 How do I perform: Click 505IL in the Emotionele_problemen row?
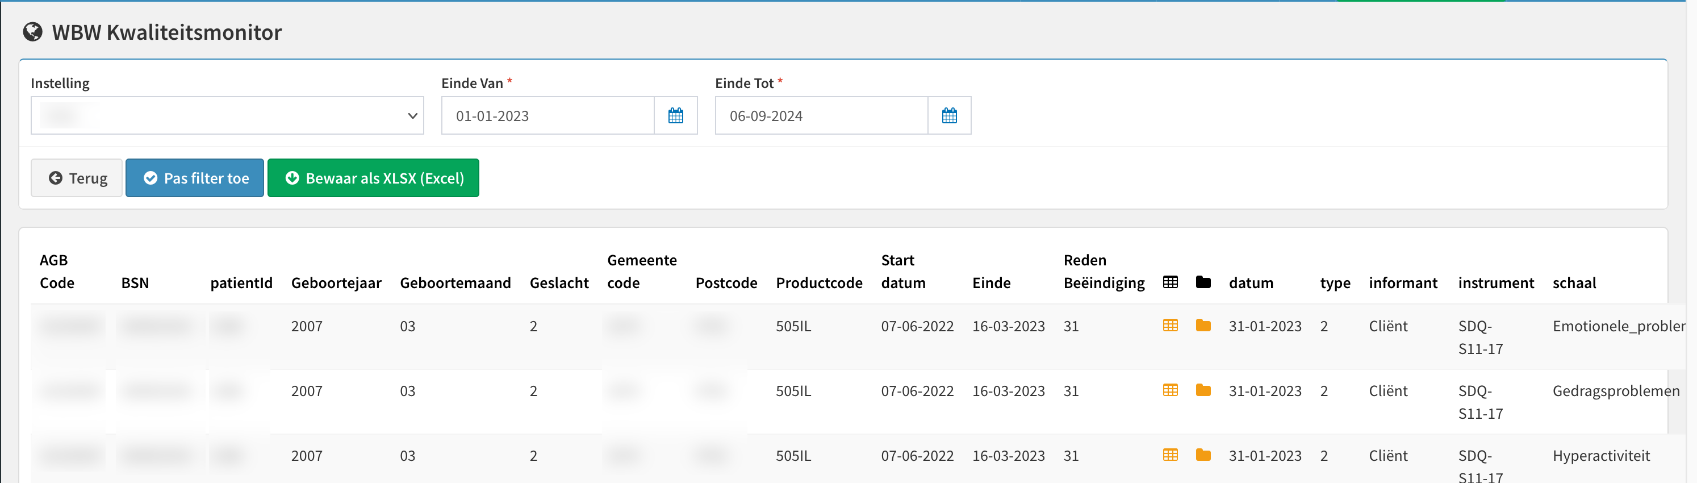point(793,326)
